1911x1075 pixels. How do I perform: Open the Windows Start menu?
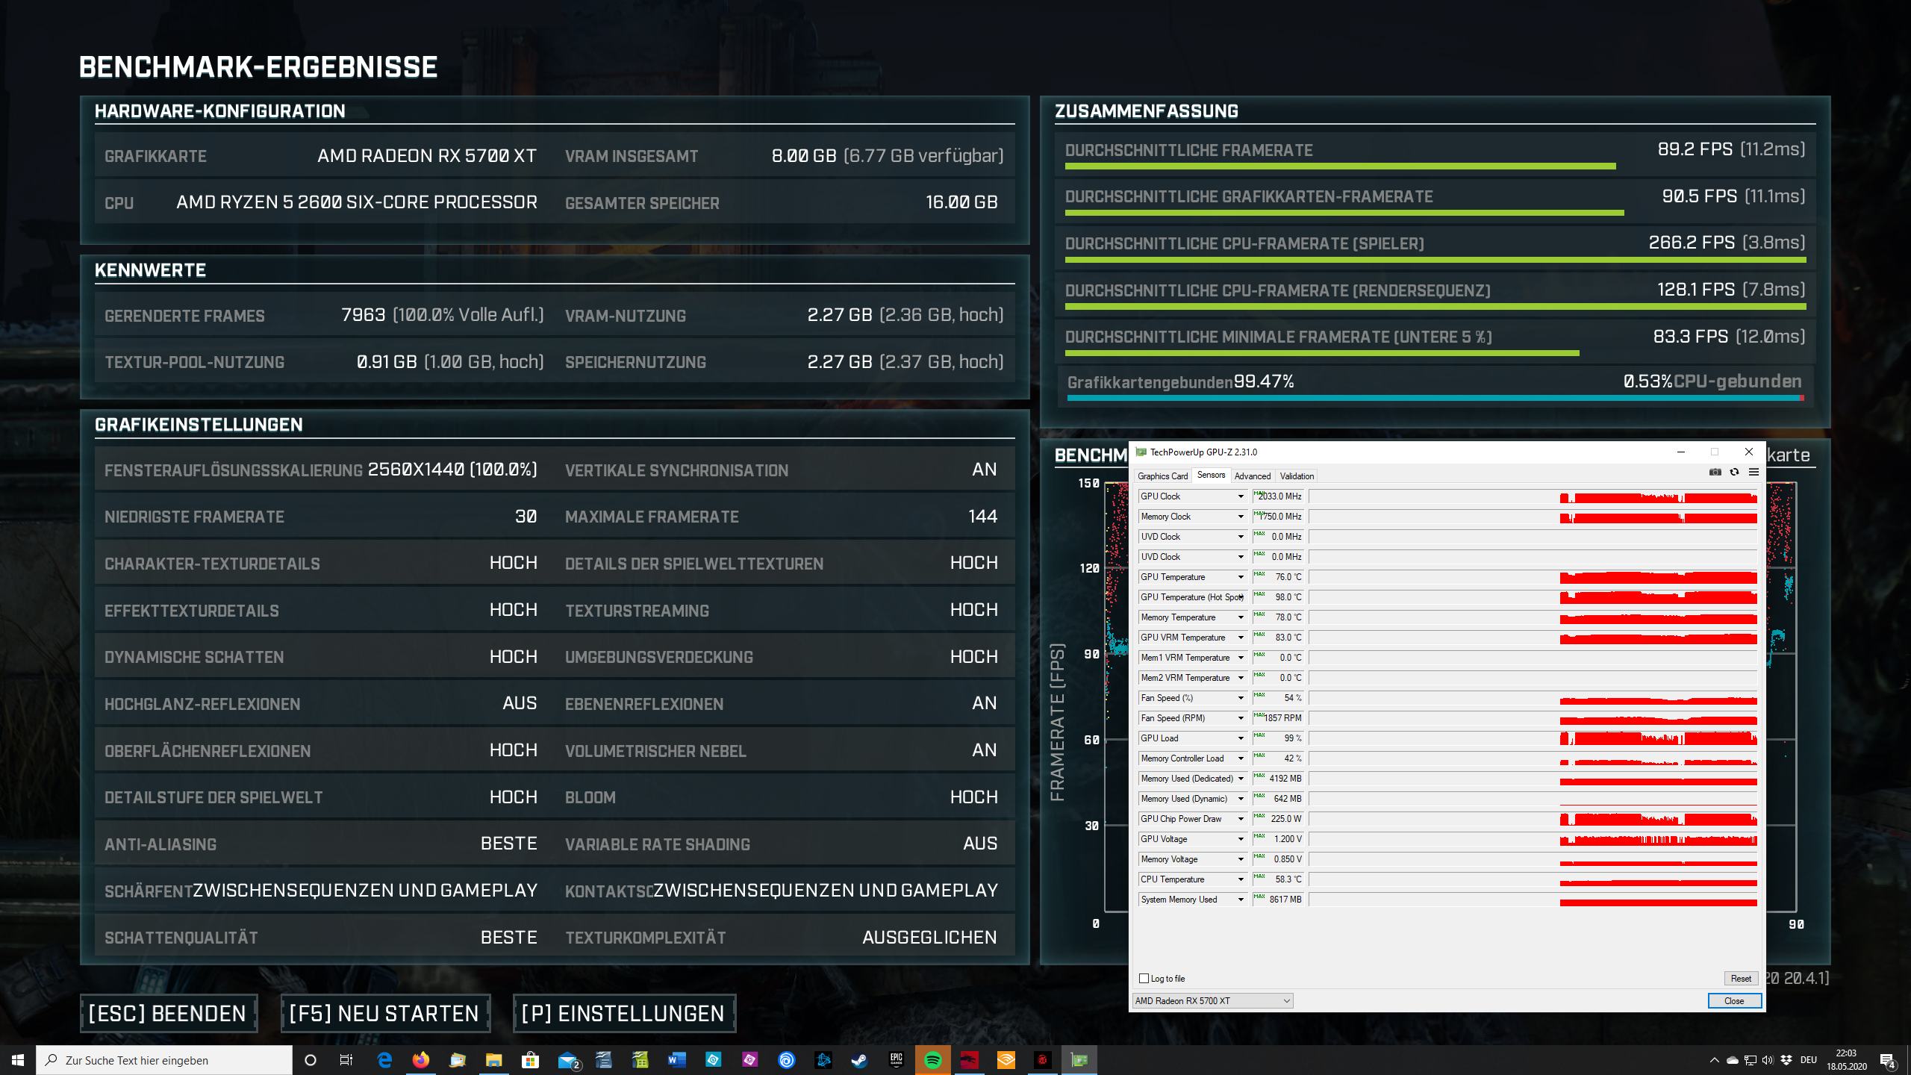[x=18, y=1060]
